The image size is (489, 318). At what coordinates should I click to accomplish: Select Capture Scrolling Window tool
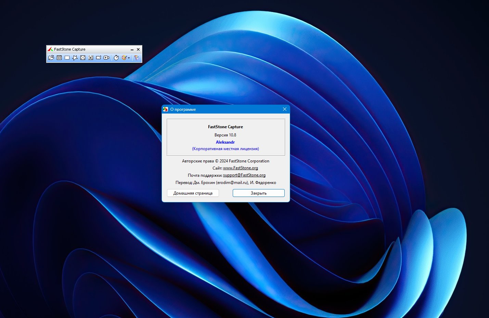coord(91,58)
